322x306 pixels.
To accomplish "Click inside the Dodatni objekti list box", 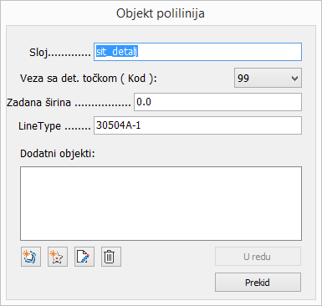I will click(x=161, y=203).
